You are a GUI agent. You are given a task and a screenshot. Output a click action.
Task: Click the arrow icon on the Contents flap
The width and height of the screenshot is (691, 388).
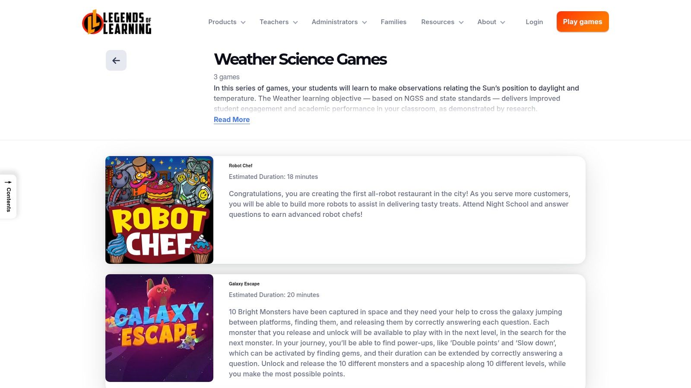[x=8, y=182]
